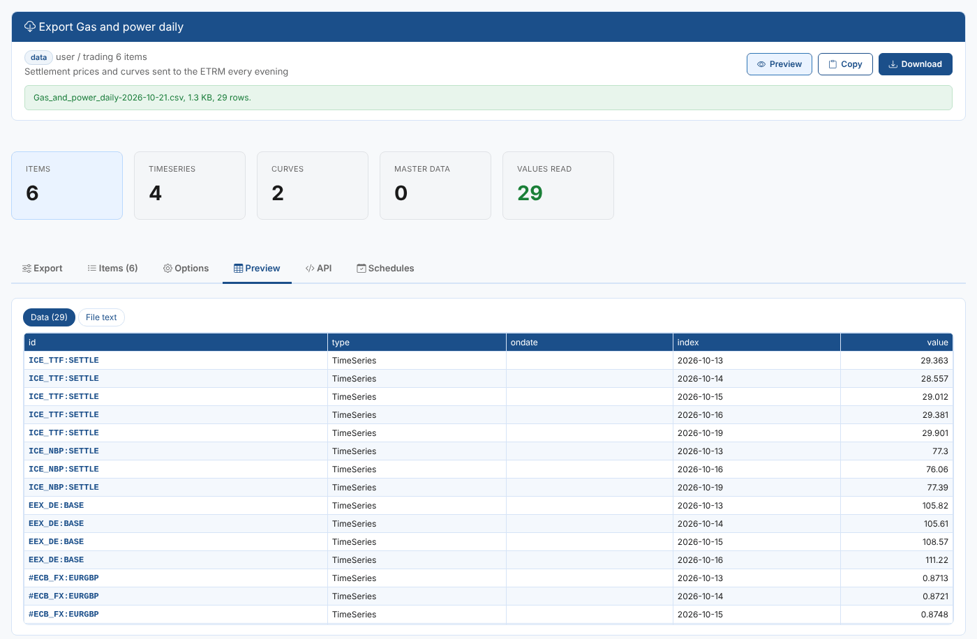This screenshot has width=977, height=639.
Task: Click the Download button
Action: (916, 64)
